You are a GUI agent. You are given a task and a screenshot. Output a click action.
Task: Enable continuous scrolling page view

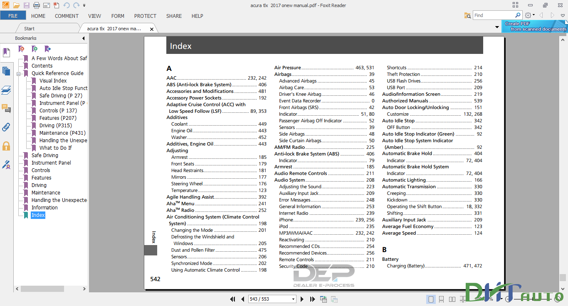pyautogui.click(x=441, y=299)
